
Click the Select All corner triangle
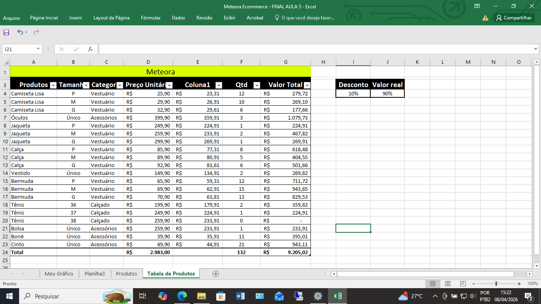[6, 62]
